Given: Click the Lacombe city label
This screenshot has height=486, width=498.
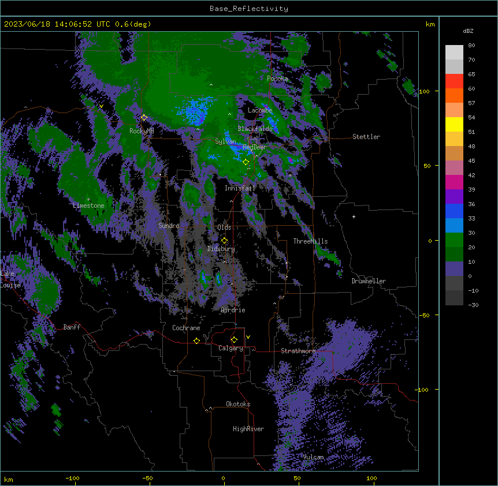Looking at the screenshot, I should (x=260, y=110).
